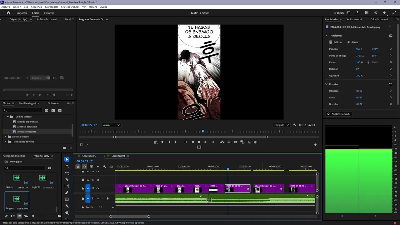The width and height of the screenshot is (400, 225).
Task: Select the Slip tool
Action: [x=67, y=186]
